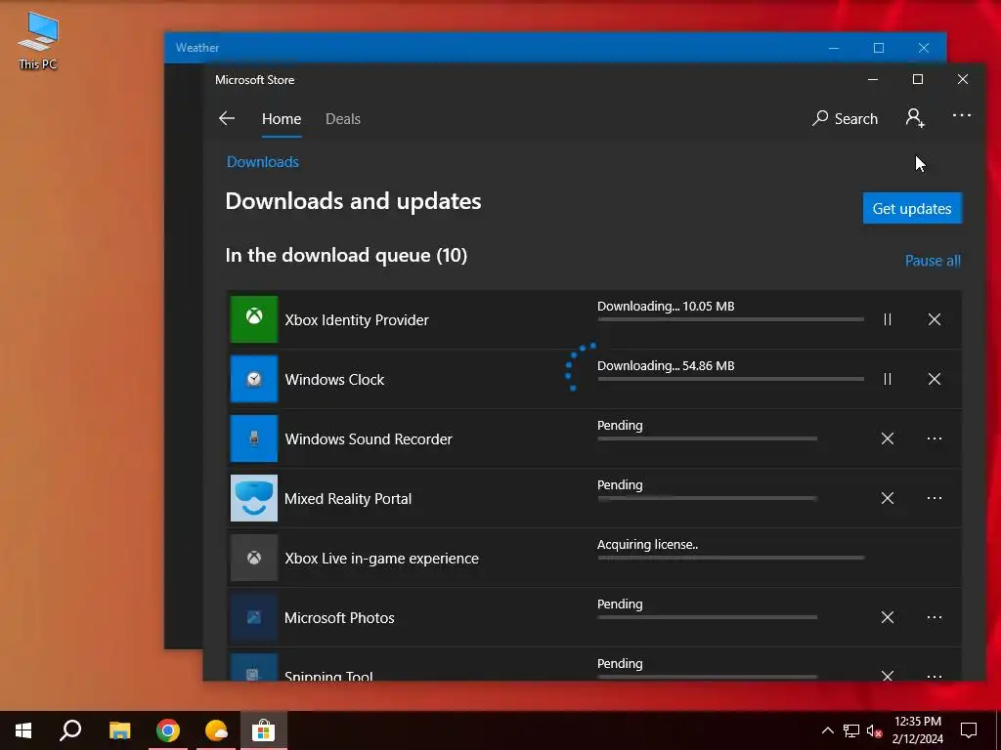Click Xbox Identity Provider download progress bar
This screenshot has height=750, width=1001.
(731, 319)
